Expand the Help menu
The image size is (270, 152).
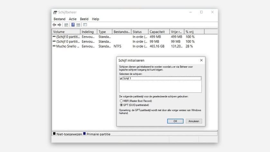point(95,19)
